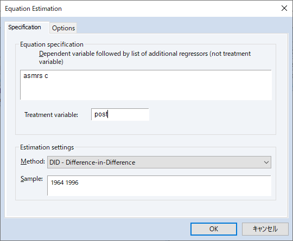Open the Method dropdown list

coord(159,162)
